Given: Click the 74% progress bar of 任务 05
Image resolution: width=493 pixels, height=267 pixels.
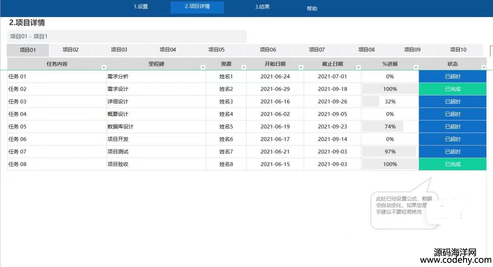Looking at the screenshot, I should 390,127.
